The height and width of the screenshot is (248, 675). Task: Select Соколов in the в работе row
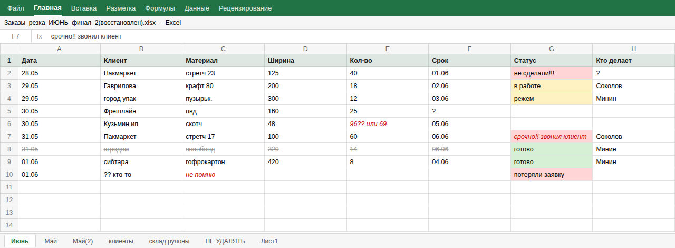[633, 86]
